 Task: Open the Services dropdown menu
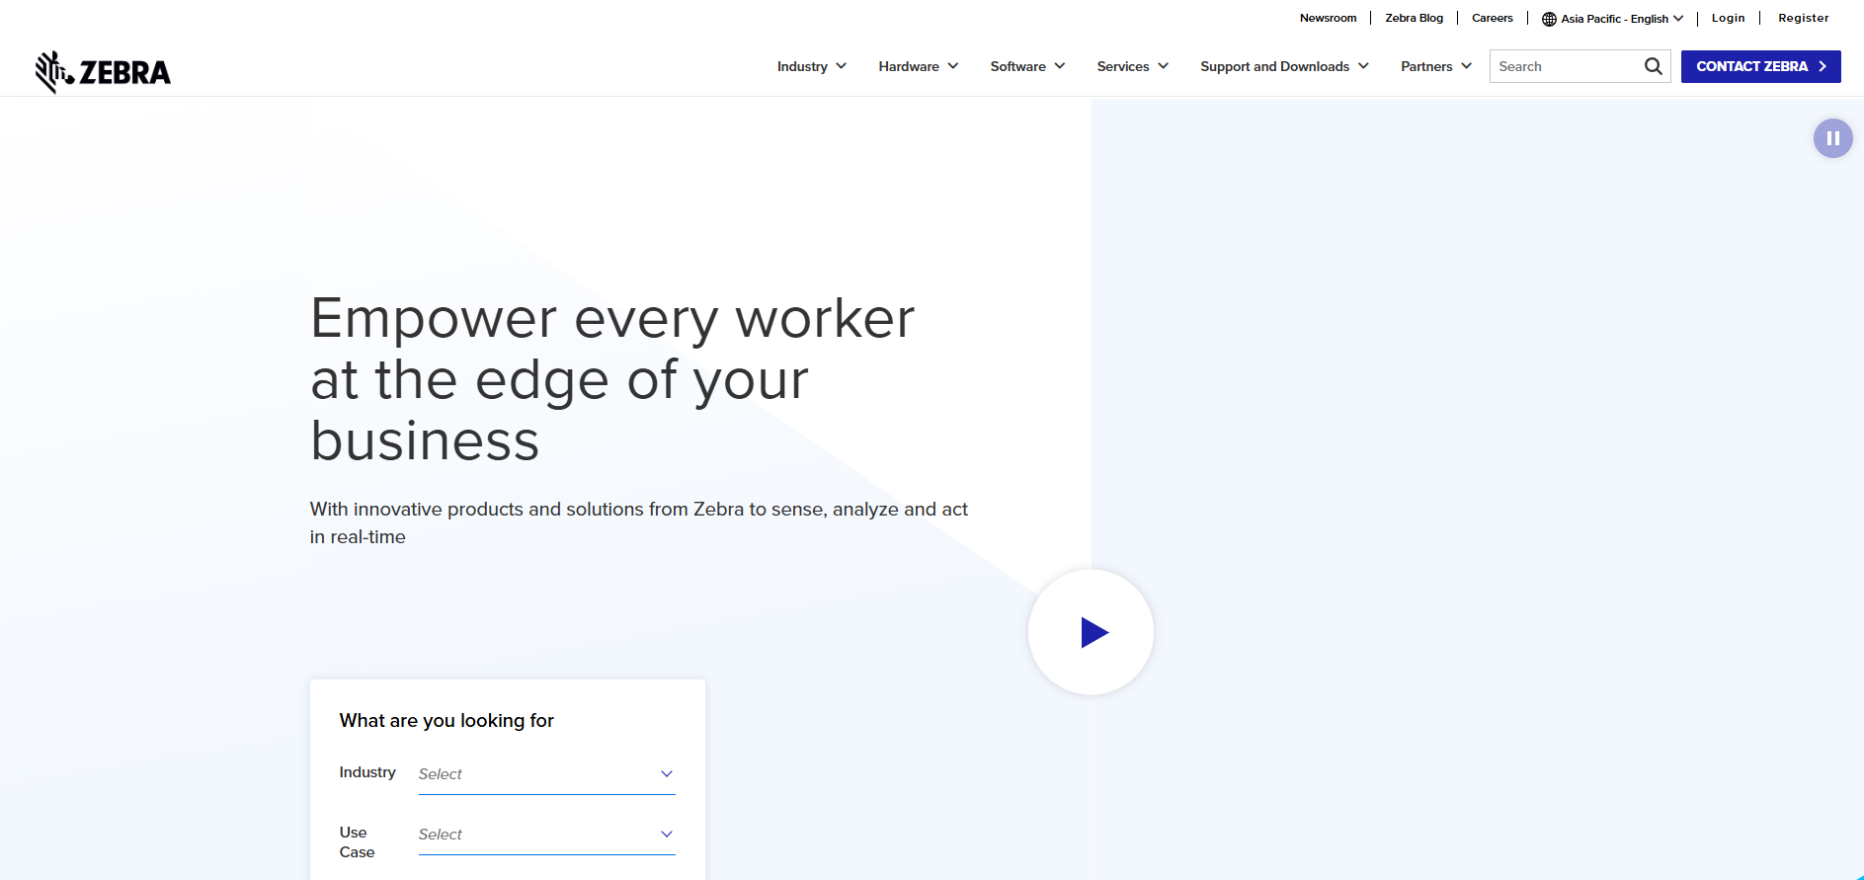click(x=1132, y=66)
